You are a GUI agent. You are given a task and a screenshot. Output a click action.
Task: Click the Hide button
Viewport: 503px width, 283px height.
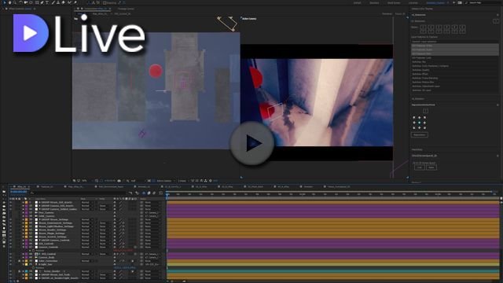click(431, 167)
